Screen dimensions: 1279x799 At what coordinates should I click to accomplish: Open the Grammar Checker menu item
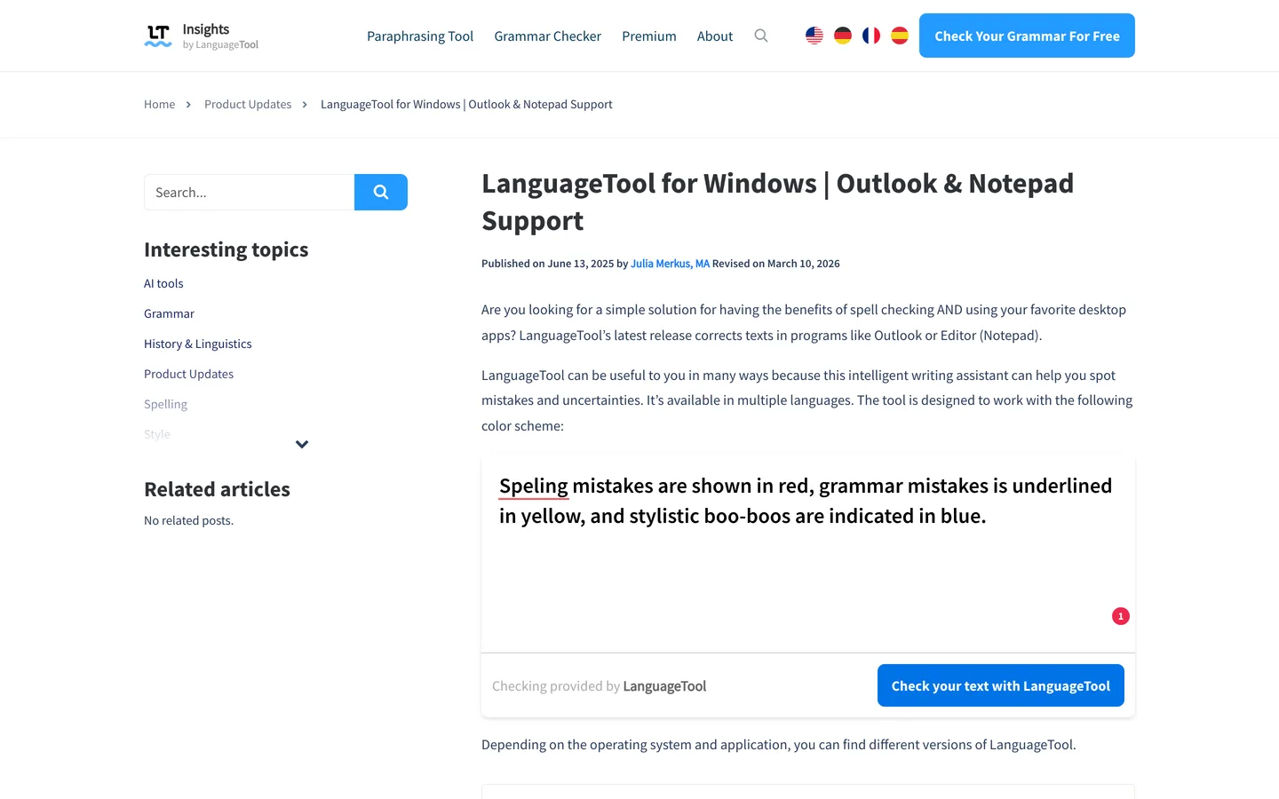(x=548, y=36)
